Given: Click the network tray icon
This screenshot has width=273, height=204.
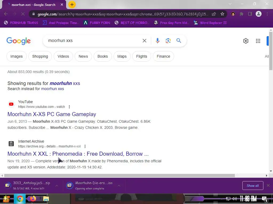Looking at the screenshot, I should [x=228, y=199].
